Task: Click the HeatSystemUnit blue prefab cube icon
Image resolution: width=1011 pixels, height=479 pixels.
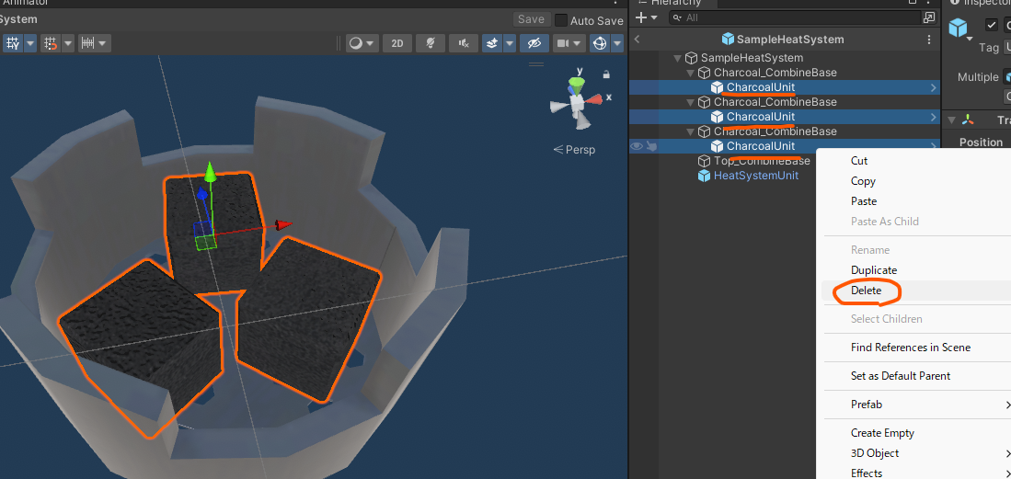Action: tap(704, 176)
